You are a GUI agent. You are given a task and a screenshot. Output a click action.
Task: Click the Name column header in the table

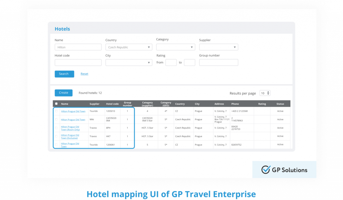tap(65, 103)
